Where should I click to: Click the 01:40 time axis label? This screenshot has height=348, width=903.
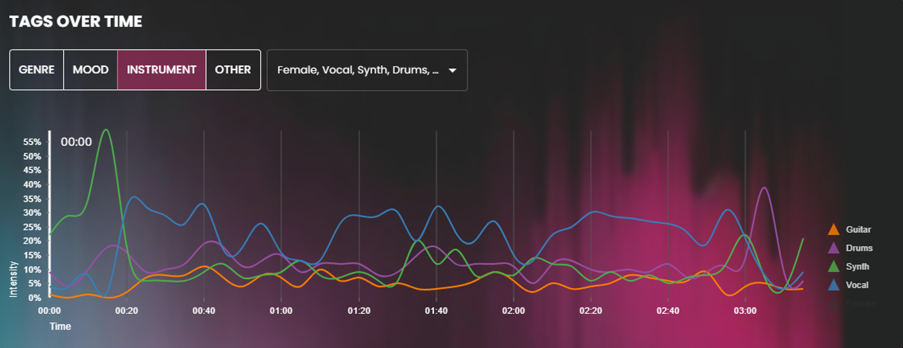click(x=436, y=311)
